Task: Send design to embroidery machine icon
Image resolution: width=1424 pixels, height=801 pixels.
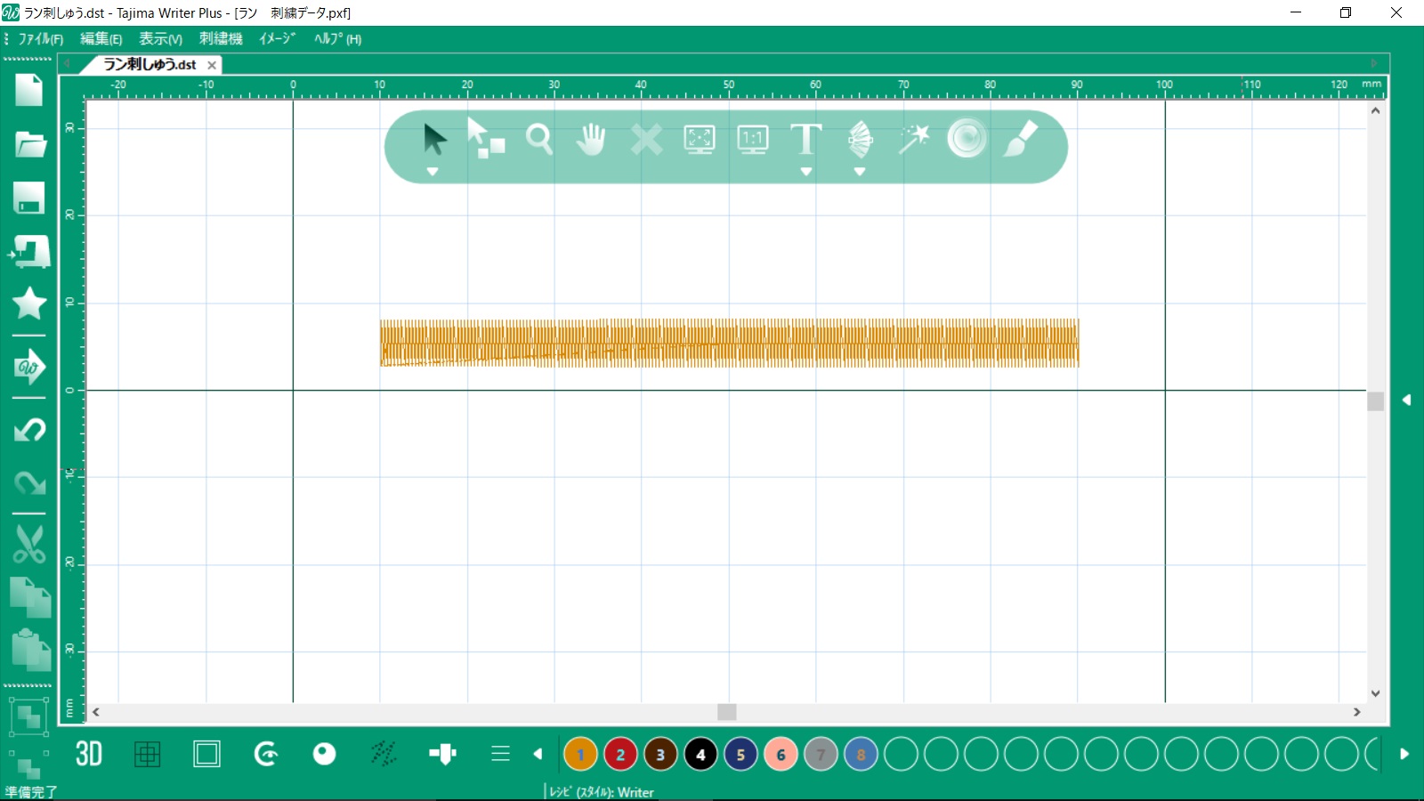Action: (x=28, y=252)
